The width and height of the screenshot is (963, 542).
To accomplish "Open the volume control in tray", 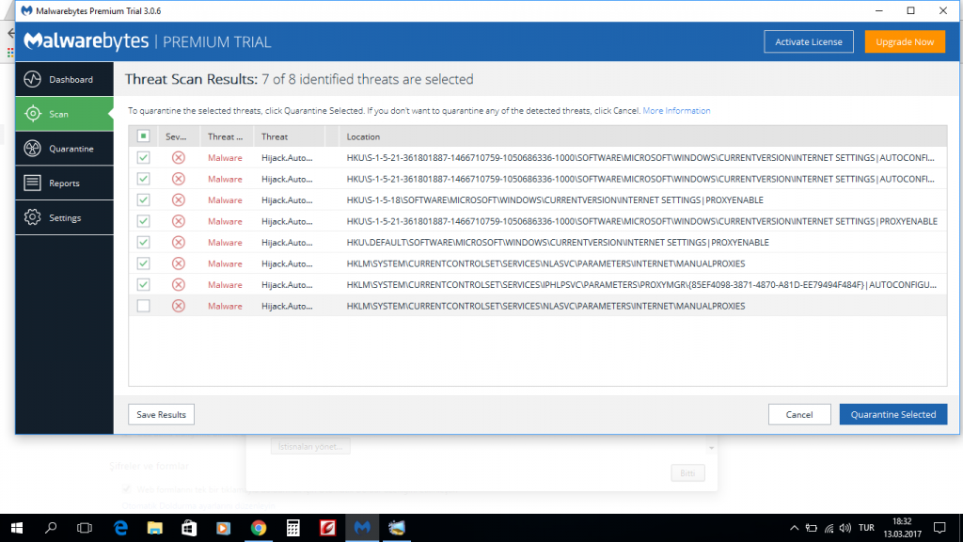I will [x=845, y=528].
